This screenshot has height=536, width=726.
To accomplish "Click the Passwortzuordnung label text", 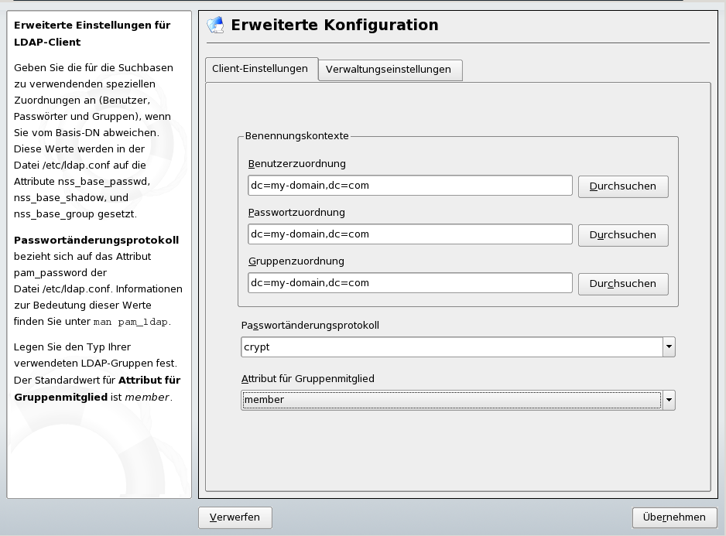I will [x=296, y=213].
